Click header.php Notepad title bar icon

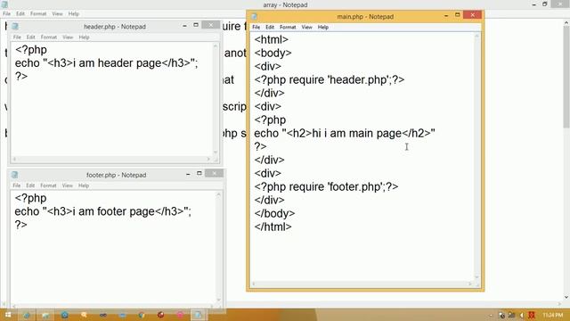coord(15,26)
